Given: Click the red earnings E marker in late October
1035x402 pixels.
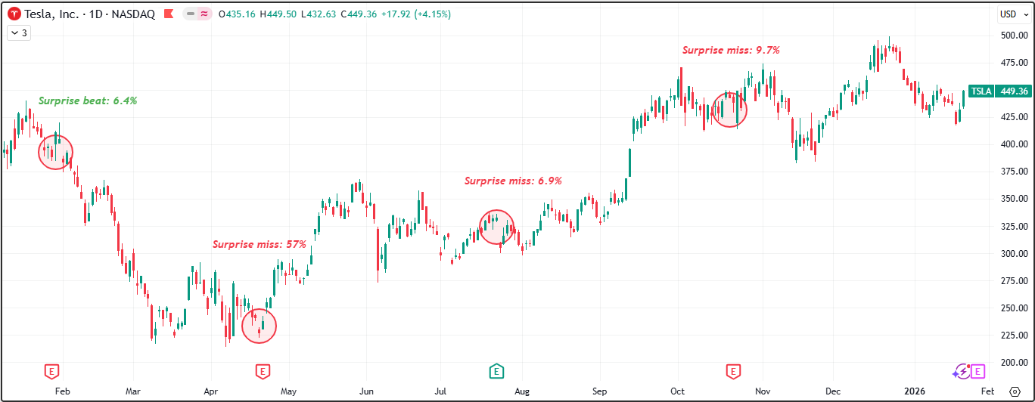Looking at the screenshot, I should pyautogui.click(x=733, y=370).
